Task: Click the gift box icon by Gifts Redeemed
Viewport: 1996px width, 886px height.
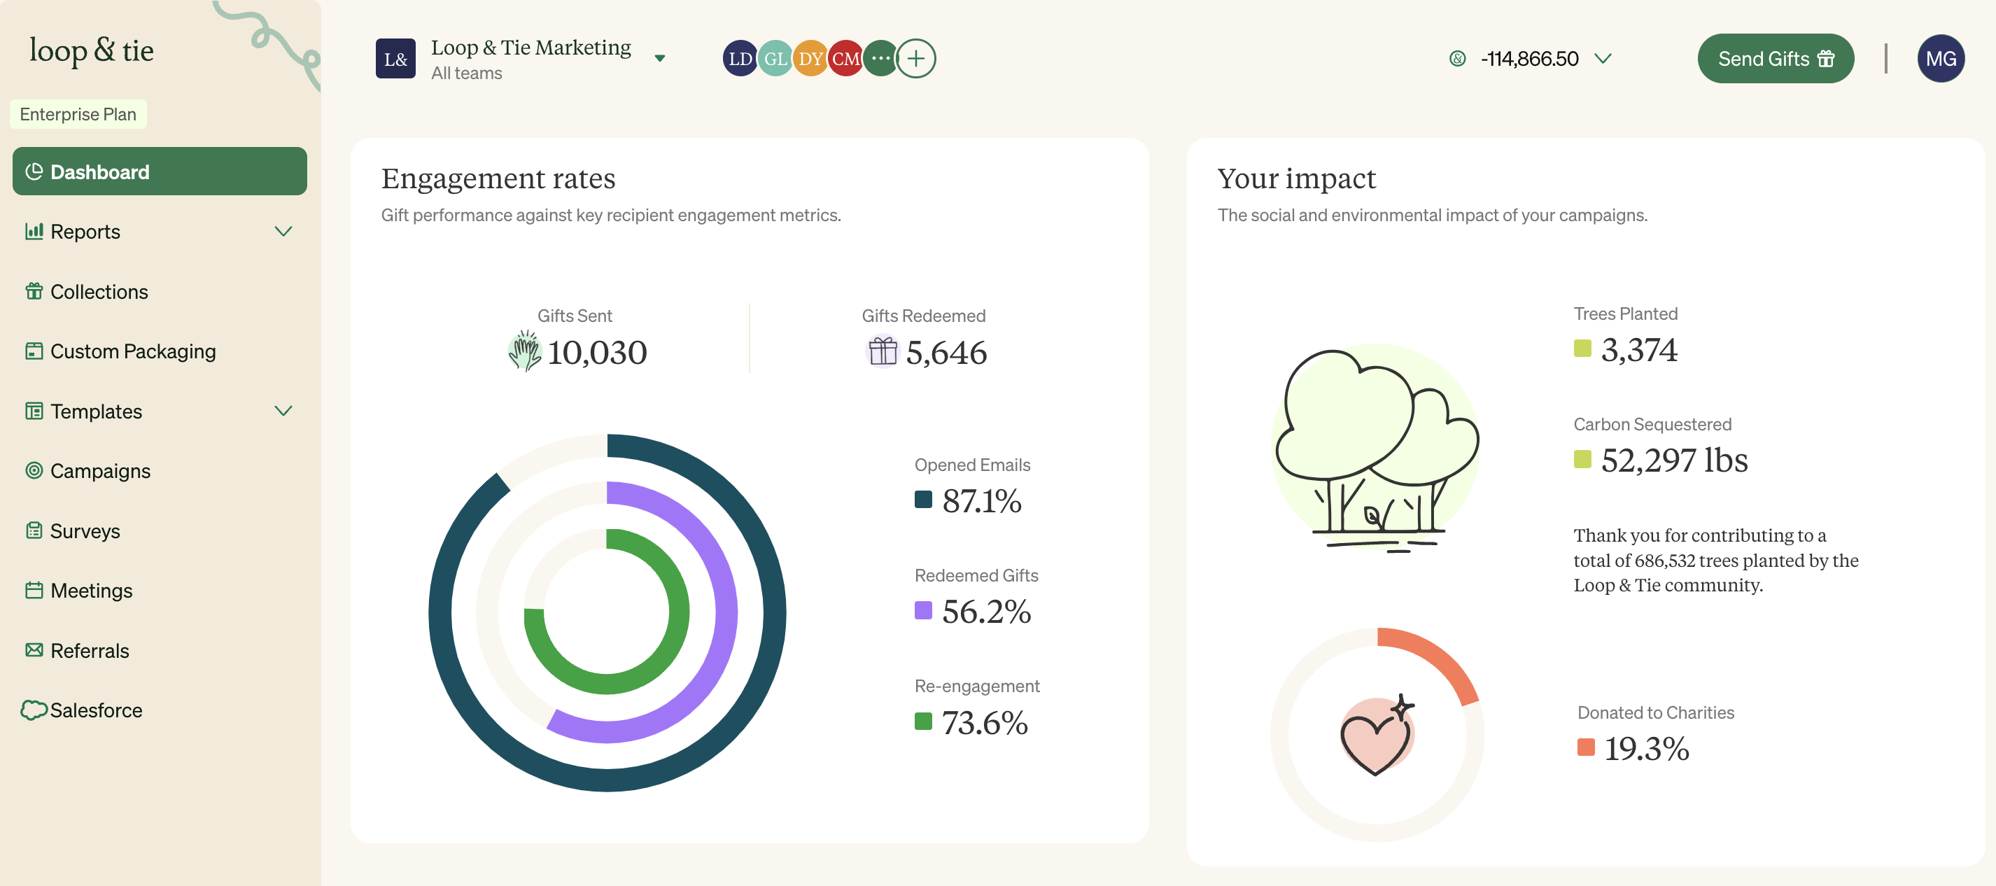Action: [x=882, y=352]
